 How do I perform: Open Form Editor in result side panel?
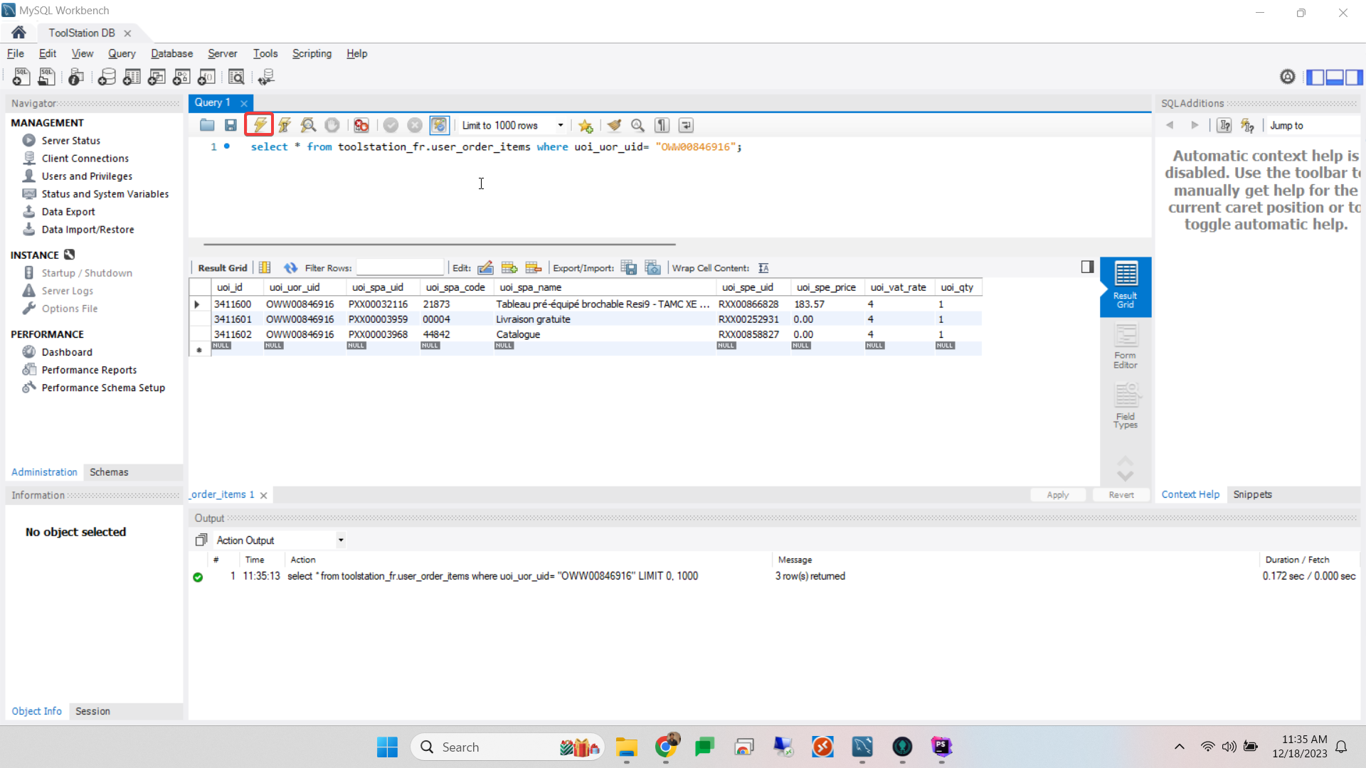[1125, 346]
